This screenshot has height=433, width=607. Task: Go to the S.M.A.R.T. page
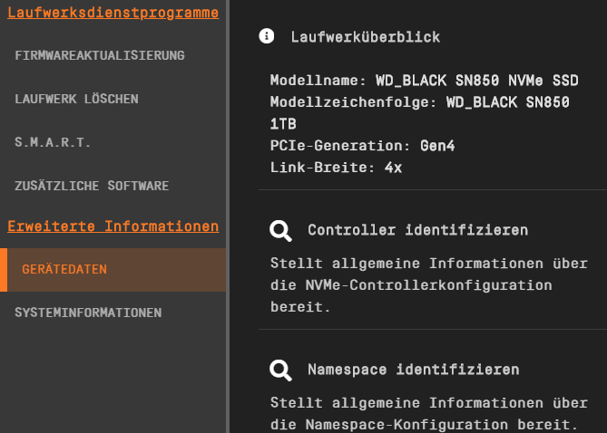[x=53, y=142]
